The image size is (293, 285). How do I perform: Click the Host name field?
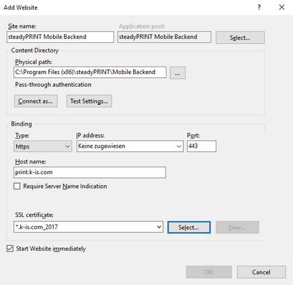[x=89, y=172]
